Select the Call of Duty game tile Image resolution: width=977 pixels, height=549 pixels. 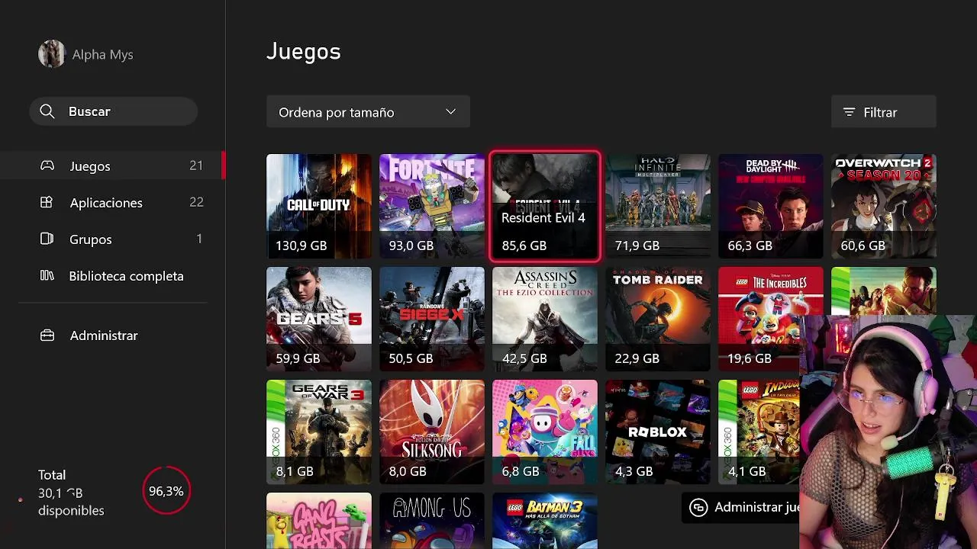click(x=319, y=206)
